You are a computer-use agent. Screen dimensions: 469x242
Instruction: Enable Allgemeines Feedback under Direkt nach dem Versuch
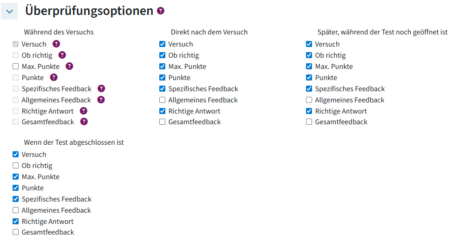coord(162,100)
